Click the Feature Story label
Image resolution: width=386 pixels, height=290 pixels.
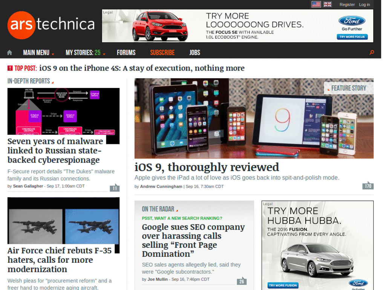click(349, 88)
